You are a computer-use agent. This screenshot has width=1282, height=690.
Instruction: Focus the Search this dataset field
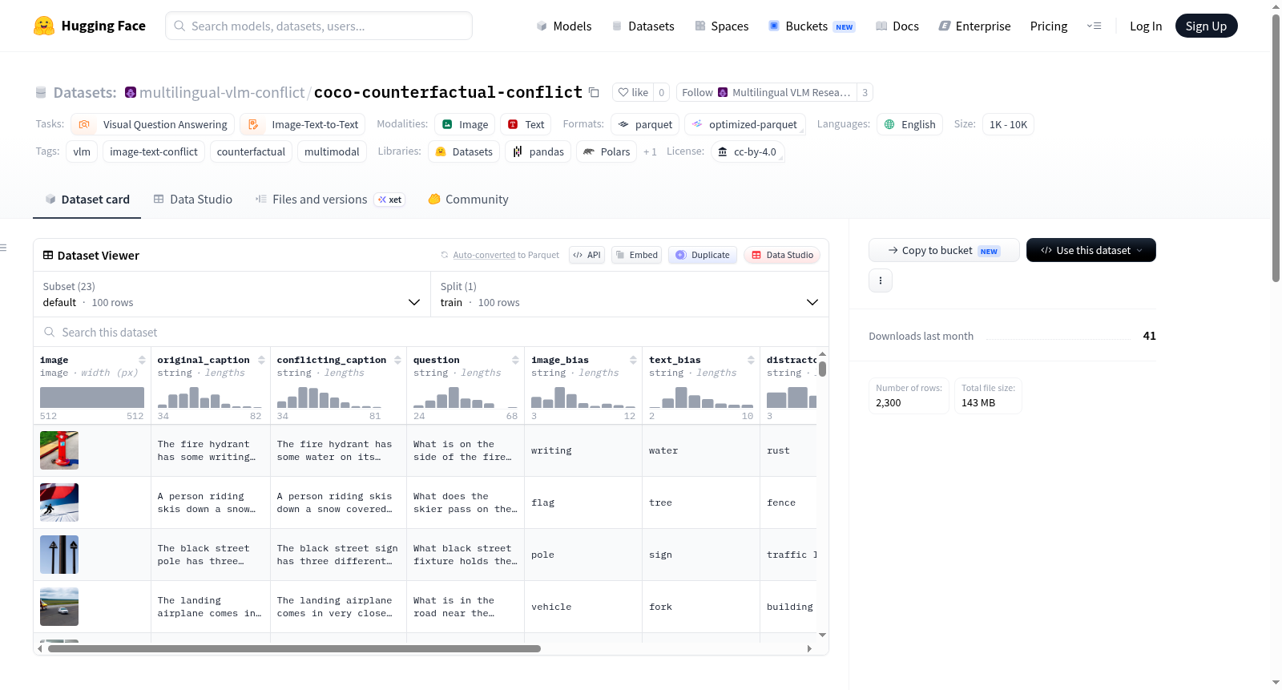coord(431,332)
